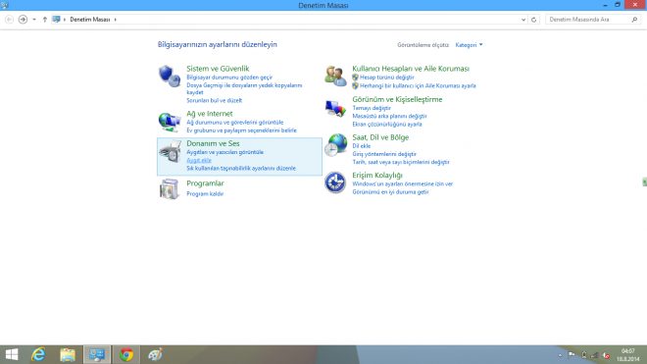Open the recent locations dropdown arrow
This screenshot has width=647, height=364.
[x=34, y=20]
